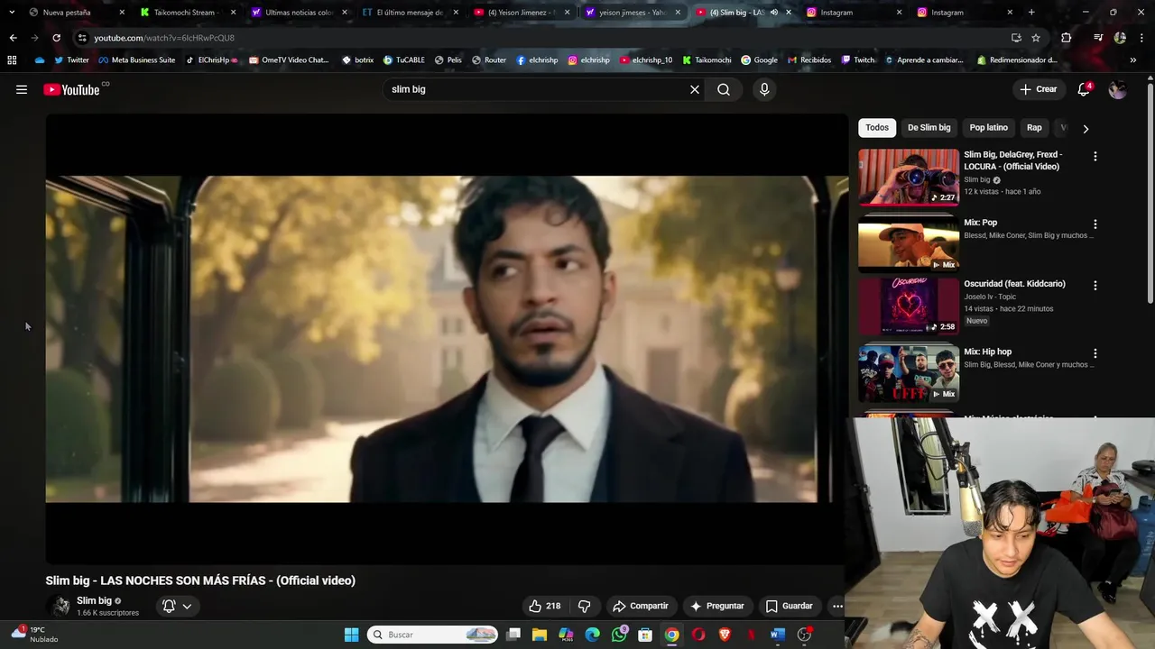Open the TuCABLE bookmark
Image resolution: width=1155 pixels, height=649 pixels.
coord(403,60)
